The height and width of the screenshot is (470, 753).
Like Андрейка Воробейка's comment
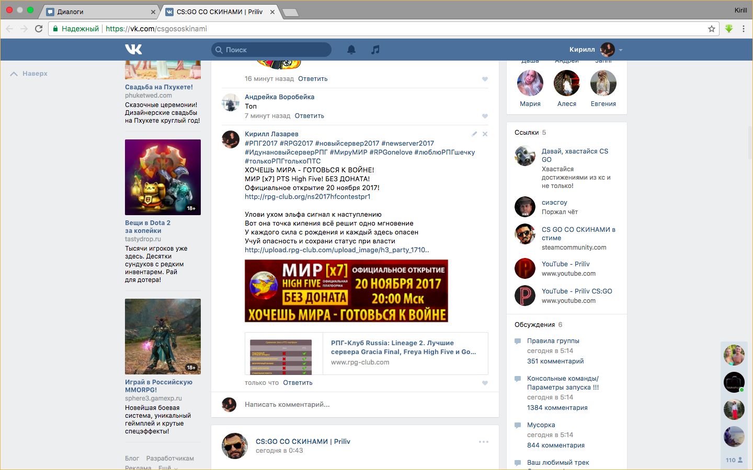click(485, 116)
